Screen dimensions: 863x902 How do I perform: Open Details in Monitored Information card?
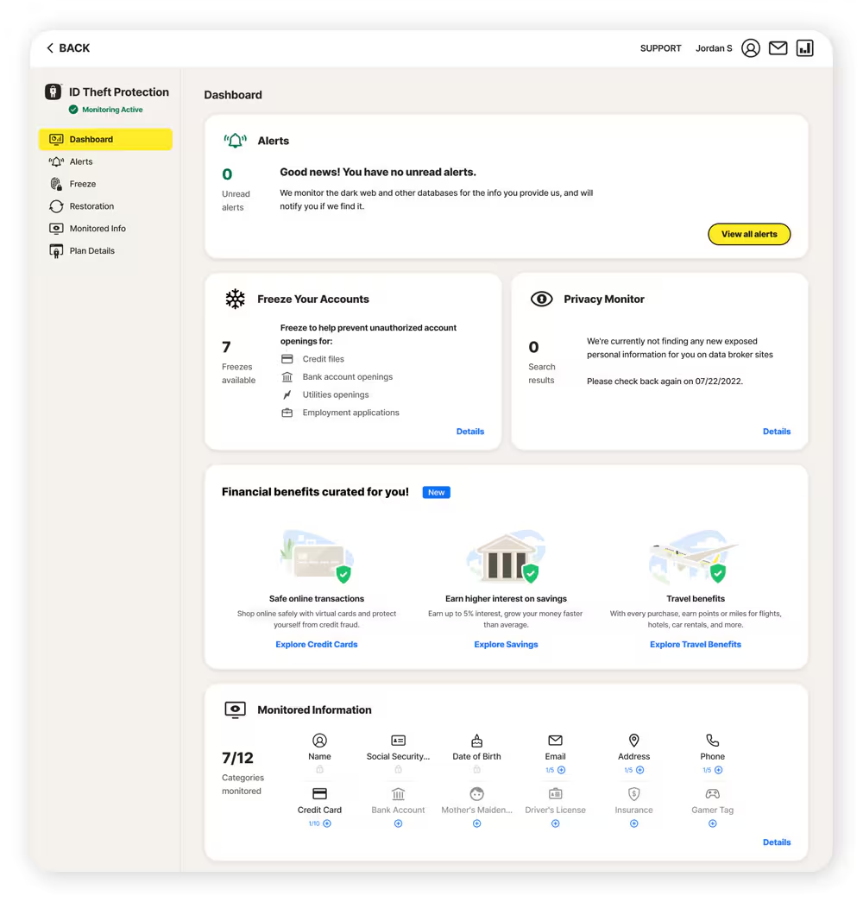point(777,842)
